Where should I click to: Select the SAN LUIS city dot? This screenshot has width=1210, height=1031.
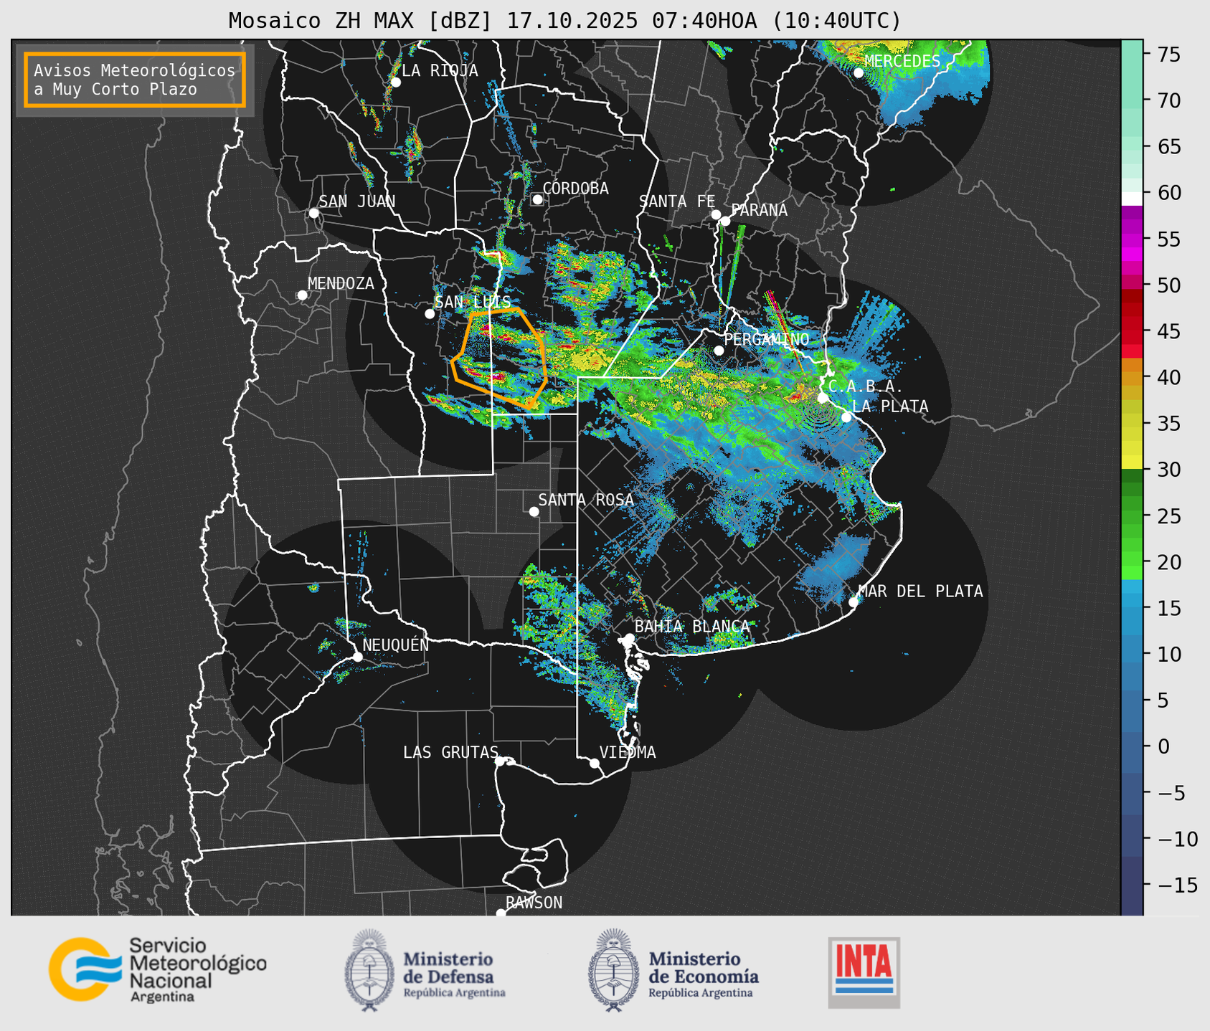(x=430, y=314)
